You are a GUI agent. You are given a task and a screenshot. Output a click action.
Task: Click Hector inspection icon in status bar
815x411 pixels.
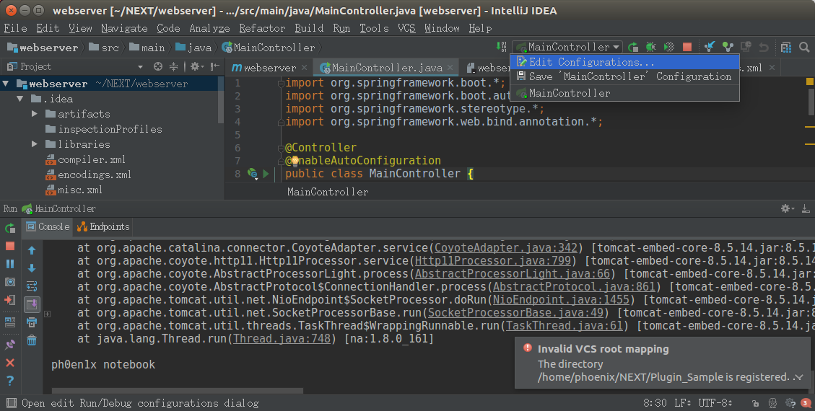coord(773,402)
